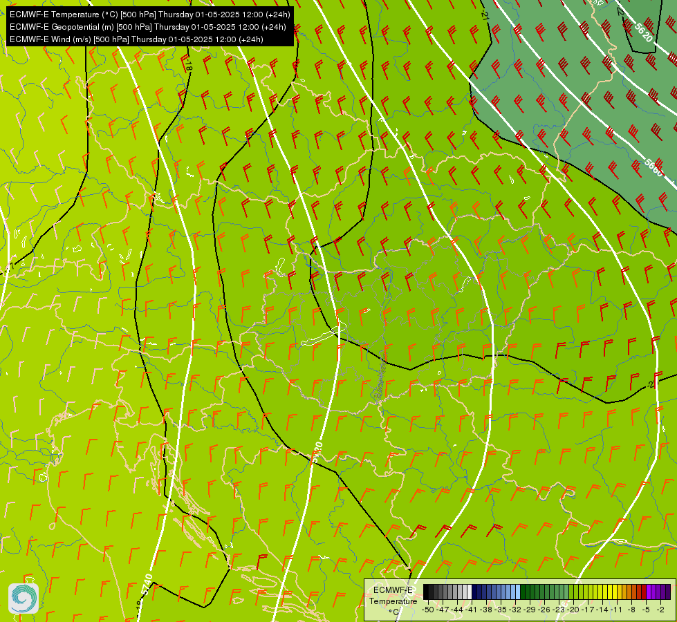Click the -23 legend tick label

point(559,610)
